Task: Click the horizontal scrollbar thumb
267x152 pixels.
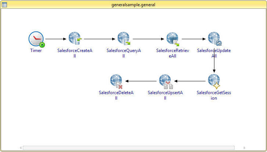Action: point(129,148)
